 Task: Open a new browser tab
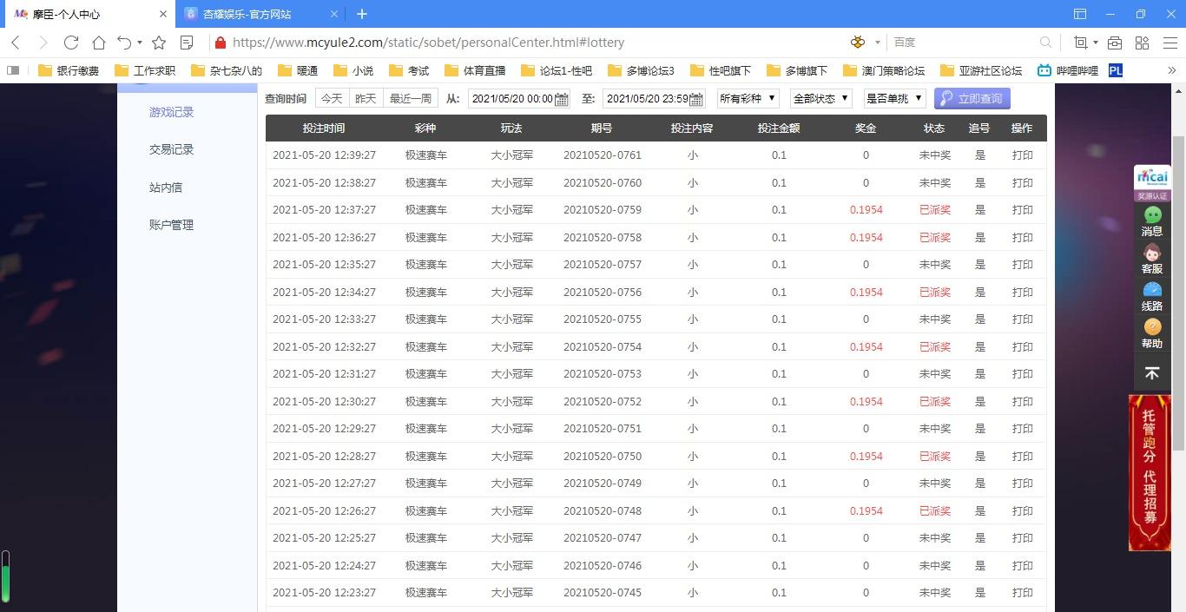click(362, 14)
